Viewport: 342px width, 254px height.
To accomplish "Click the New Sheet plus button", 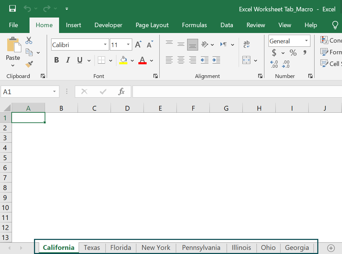I will [331, 248].
